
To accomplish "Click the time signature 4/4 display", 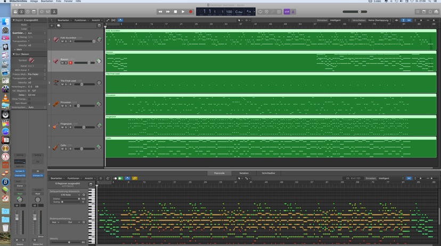I will pyautogui.click(x=249, y=12).
